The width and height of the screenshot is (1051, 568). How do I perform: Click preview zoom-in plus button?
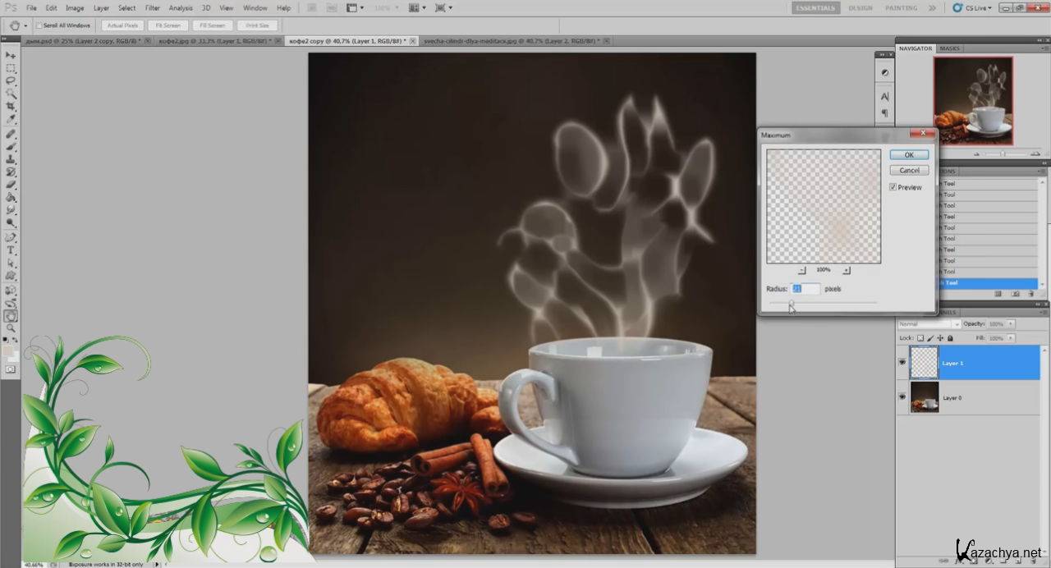(847, 270)
